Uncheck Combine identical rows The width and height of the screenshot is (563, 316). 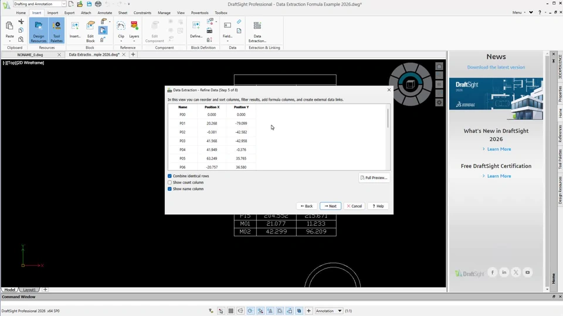coord(170,176)
